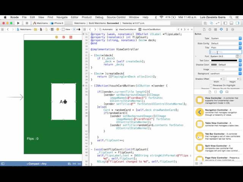Show the Media library
The width and height of the screenshot is (243, 182).
pyautogui.click(x=227, y=92)
